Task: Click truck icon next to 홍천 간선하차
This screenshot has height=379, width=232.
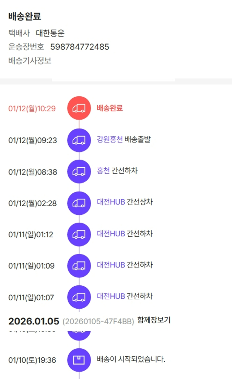Action: pyautogui.click(x=79, y=171)
